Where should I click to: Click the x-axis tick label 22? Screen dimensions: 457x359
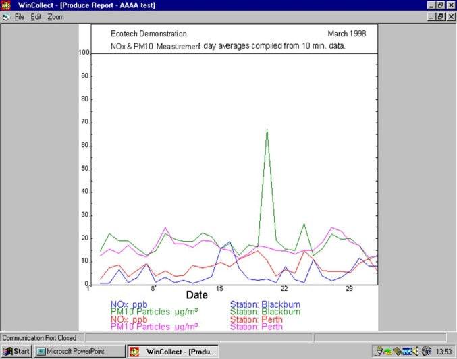[284, 289]
